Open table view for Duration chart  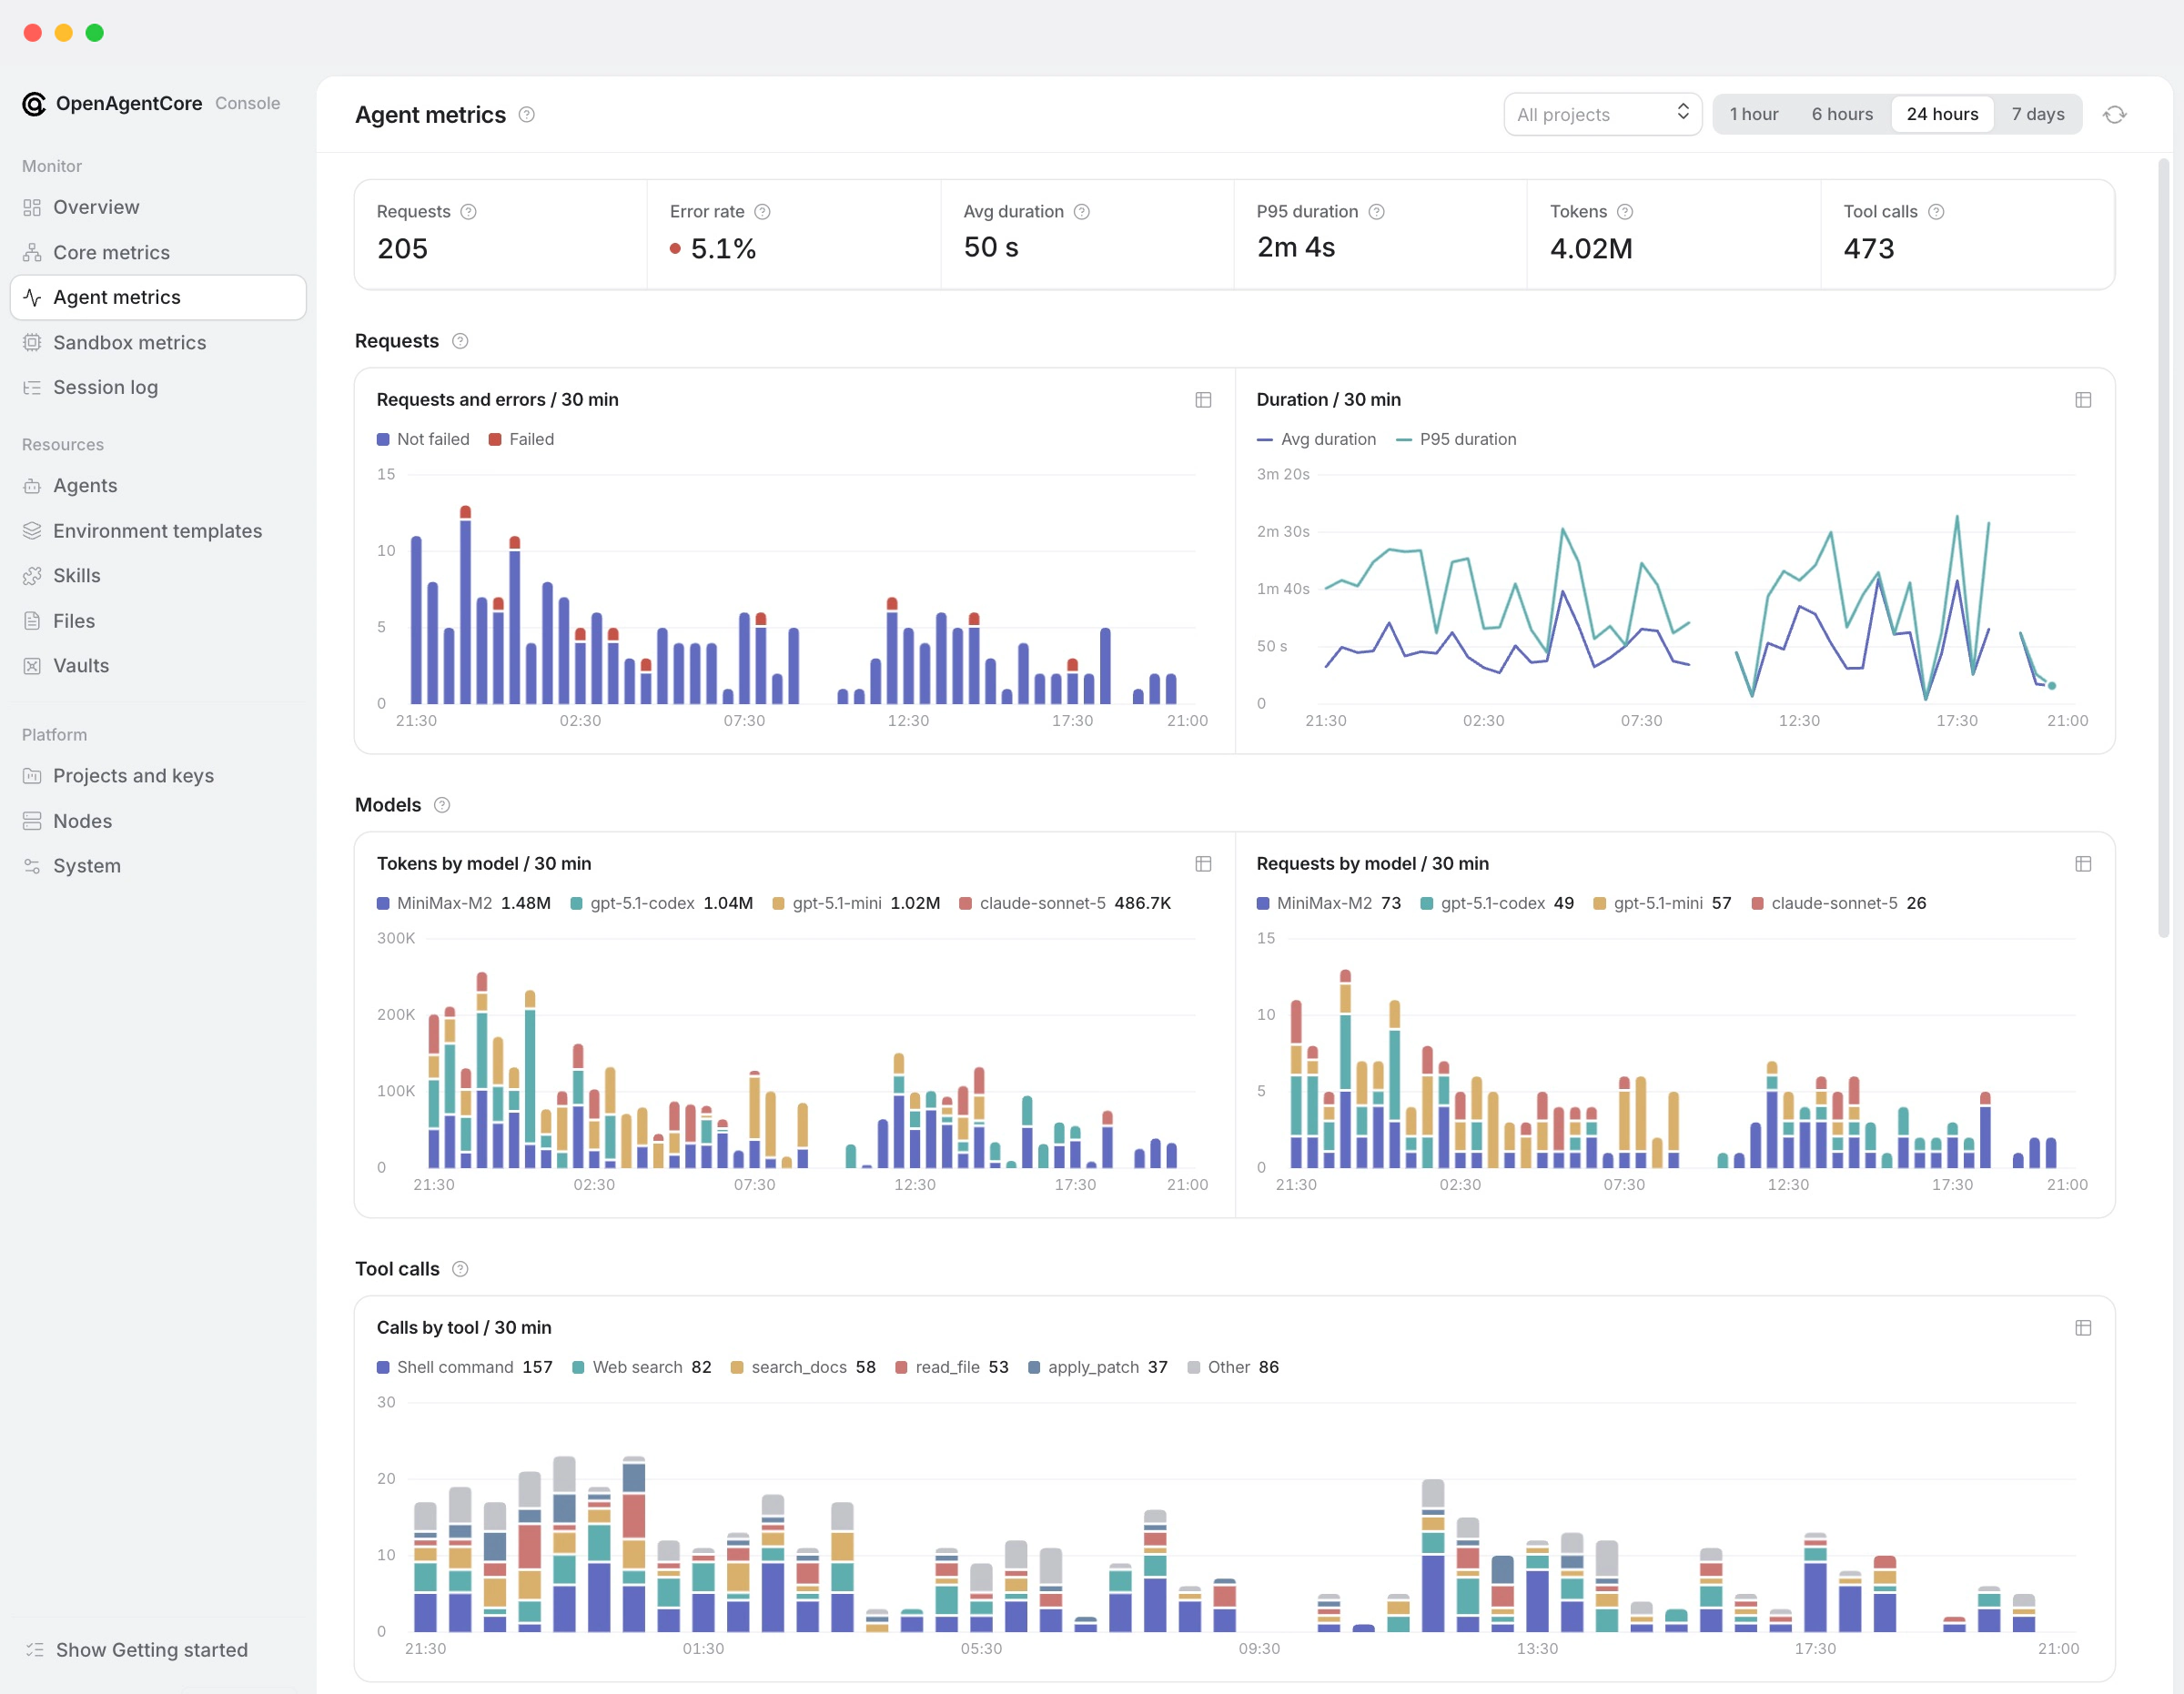pos(2083,400)
